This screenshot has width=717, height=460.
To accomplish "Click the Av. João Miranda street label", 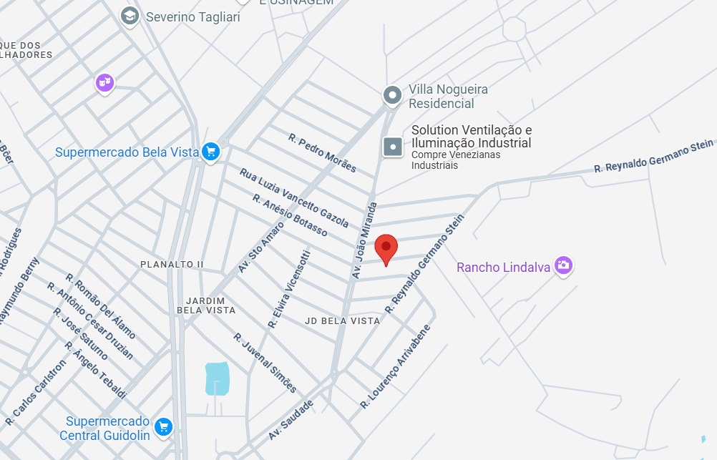I will [x=364, y=241].
